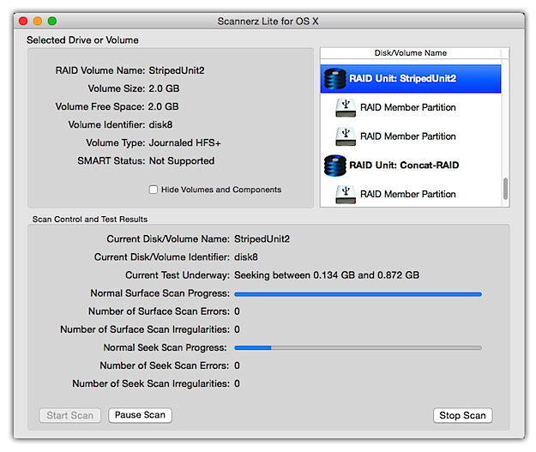
Task: Enable Hide Volumes and Components checkbox
Action: click(154, 190)
